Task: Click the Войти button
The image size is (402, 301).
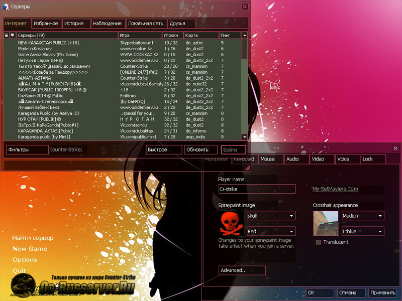Action: (x=233, y=150)
